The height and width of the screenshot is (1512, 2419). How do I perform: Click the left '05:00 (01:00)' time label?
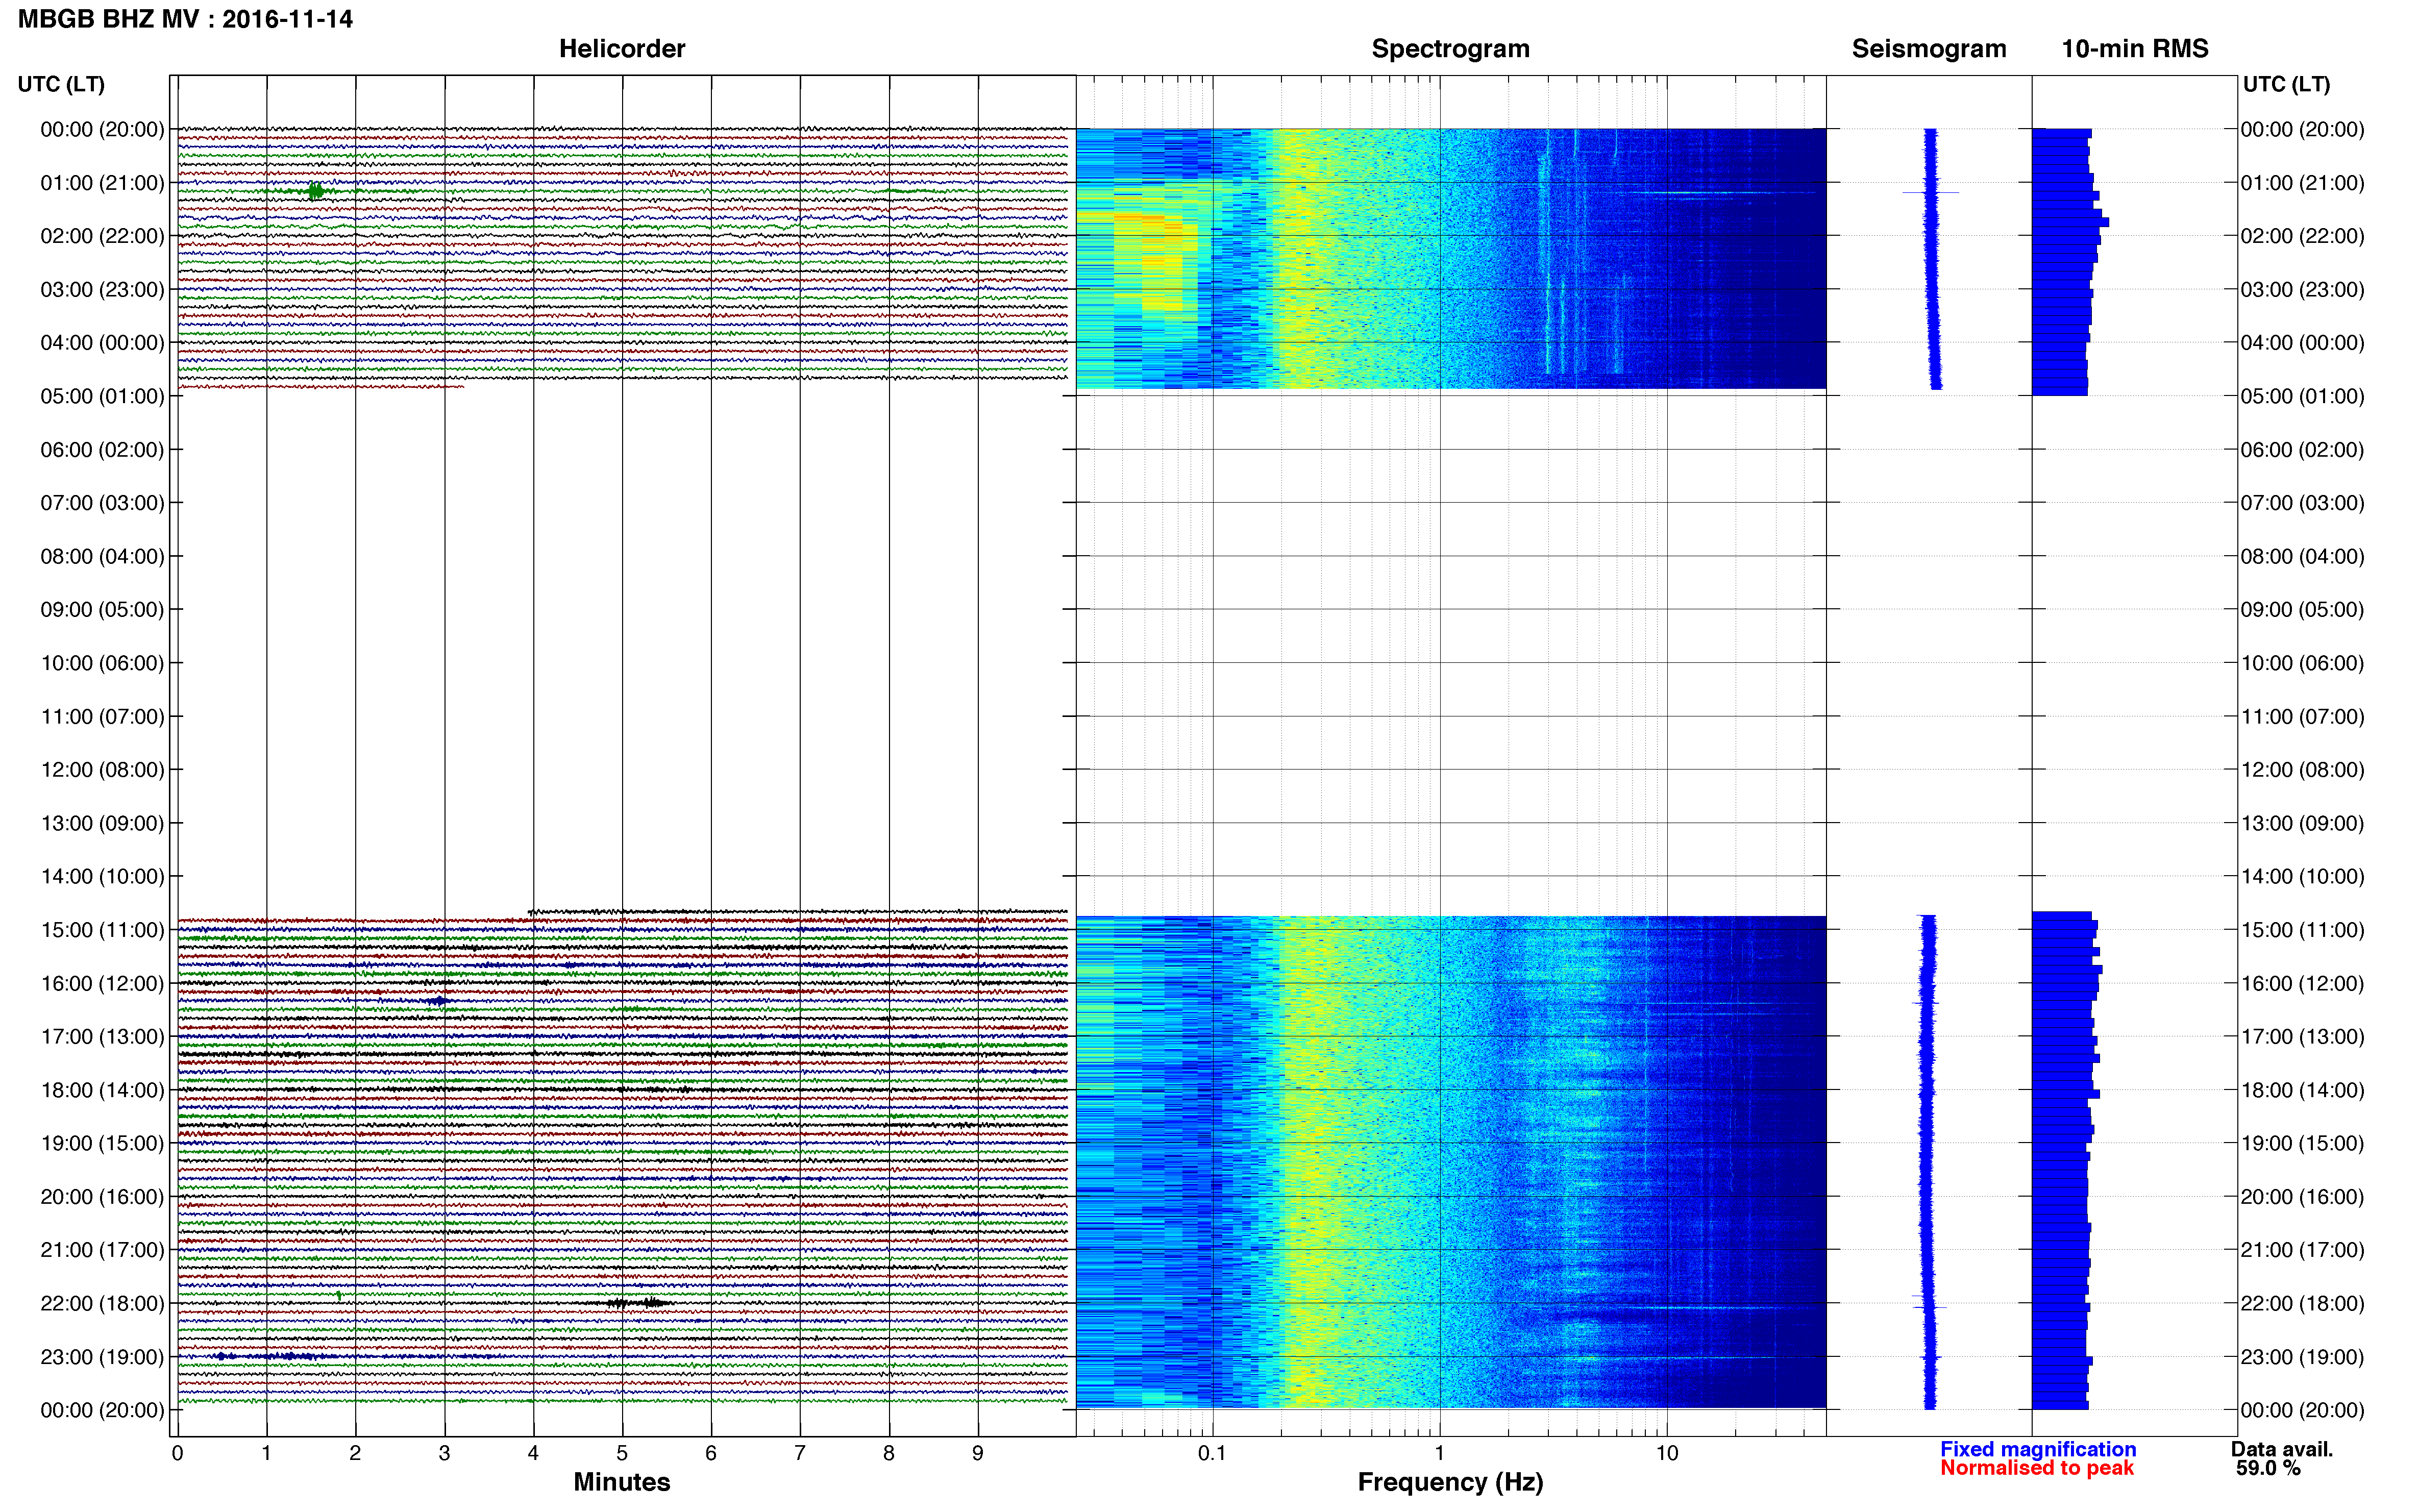[102, 396]
